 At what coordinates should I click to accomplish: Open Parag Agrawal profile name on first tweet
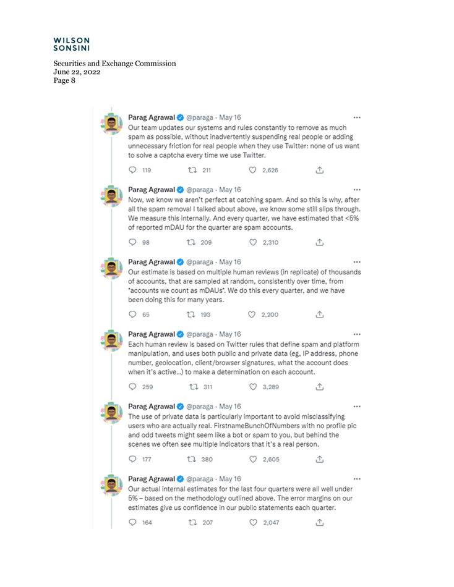pyautogui.click(x=151, y=117)
